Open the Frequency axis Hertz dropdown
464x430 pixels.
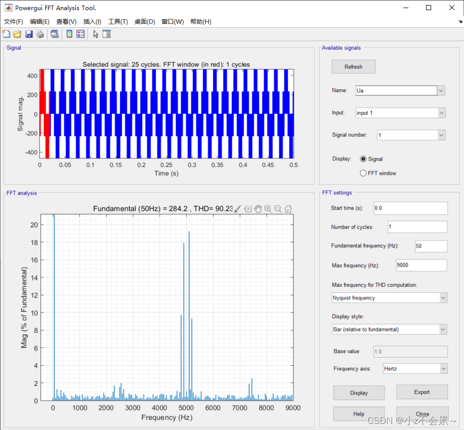pyautogui.click(x=443, y=368)
